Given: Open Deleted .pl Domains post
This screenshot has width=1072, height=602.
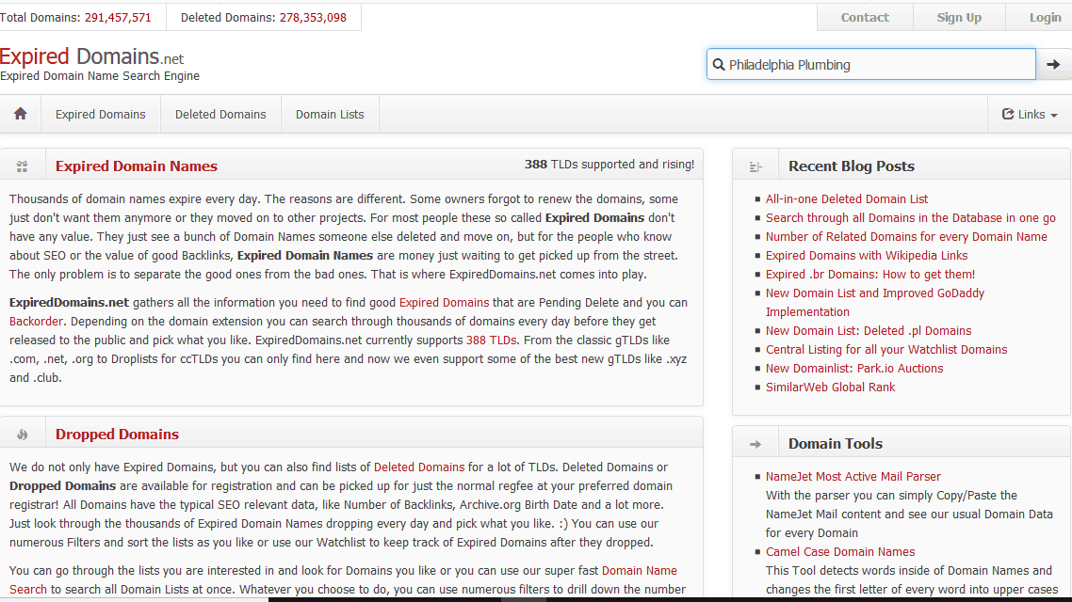Looking at the screenshot, I should pyautogui.click(x=869, y=330).
